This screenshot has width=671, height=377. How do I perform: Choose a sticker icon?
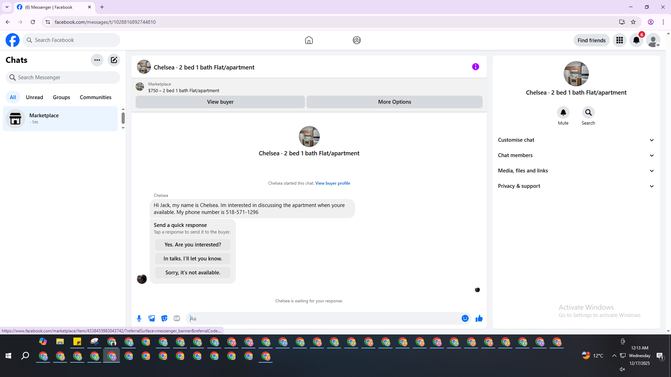pos(164,318)
